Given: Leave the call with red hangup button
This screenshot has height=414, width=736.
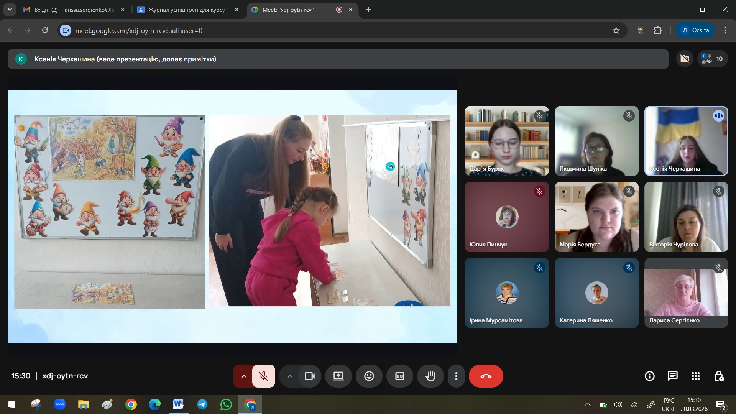Looking at the screenshot, I should tap(486, 376).
